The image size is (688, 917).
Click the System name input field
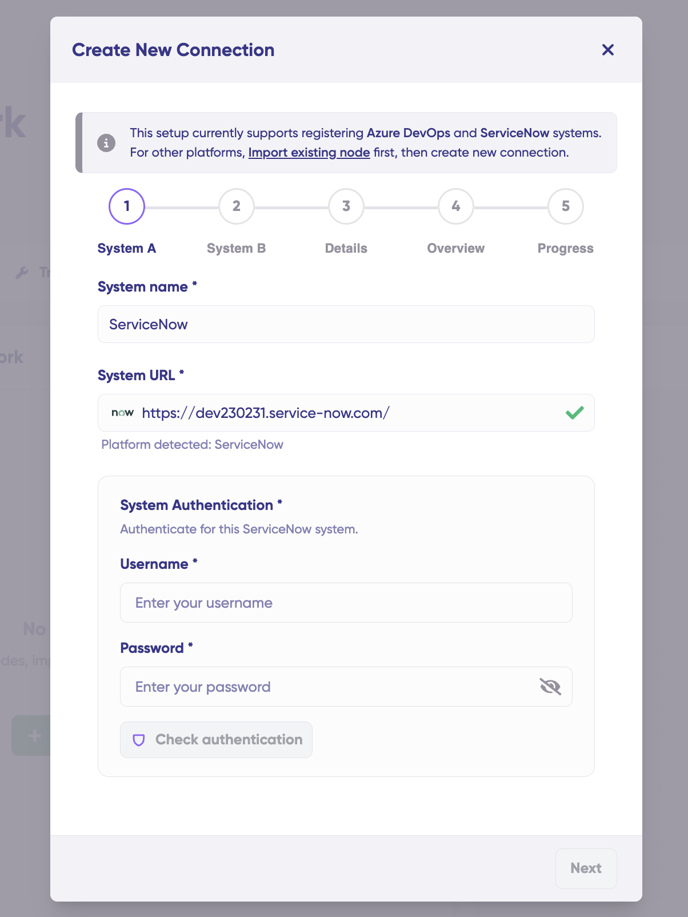point(346,324)
